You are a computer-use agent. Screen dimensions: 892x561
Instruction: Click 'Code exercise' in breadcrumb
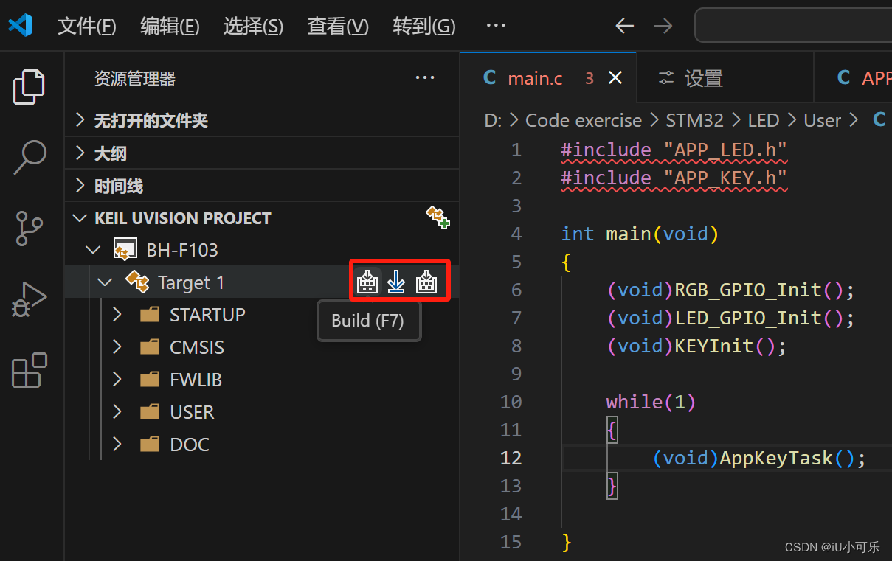tap(584, 120)
